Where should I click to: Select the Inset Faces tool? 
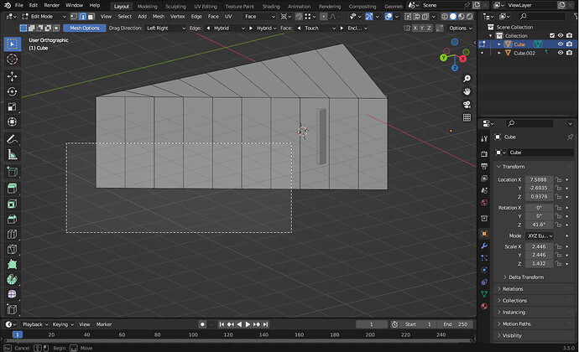coord(13,204)
